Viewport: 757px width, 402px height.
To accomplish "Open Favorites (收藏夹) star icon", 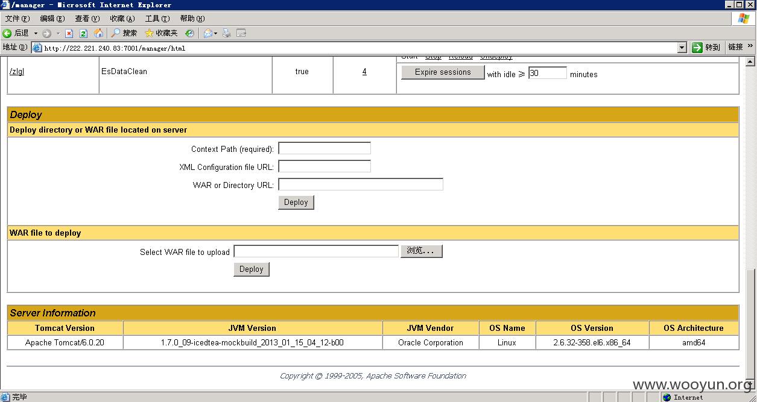I will (x=149, y=33).
